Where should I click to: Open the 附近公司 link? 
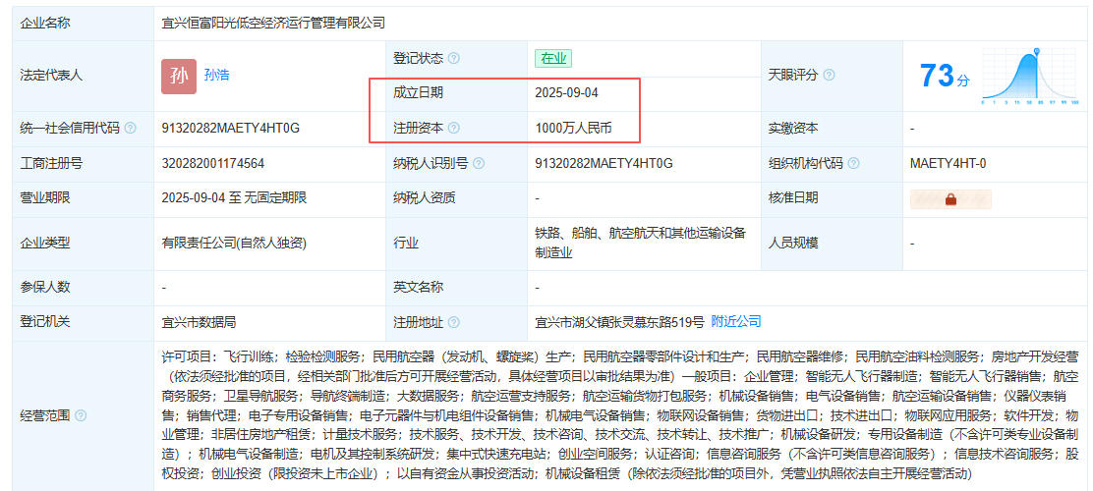point(736,321)
